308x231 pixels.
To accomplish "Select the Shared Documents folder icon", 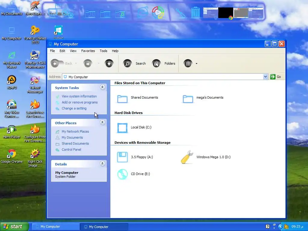I will (122, 98).
